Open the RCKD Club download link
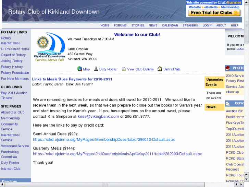 point(235,152)
